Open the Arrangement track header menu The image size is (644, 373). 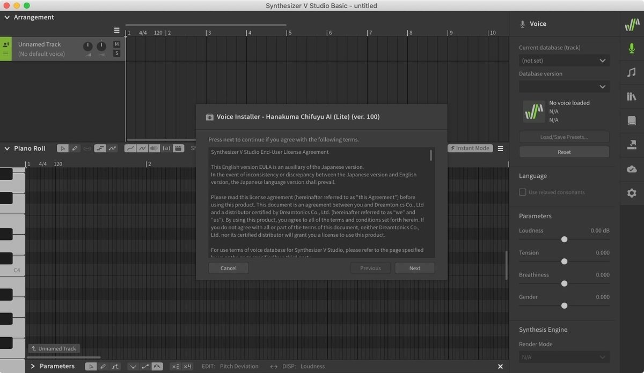pos(116,31)
